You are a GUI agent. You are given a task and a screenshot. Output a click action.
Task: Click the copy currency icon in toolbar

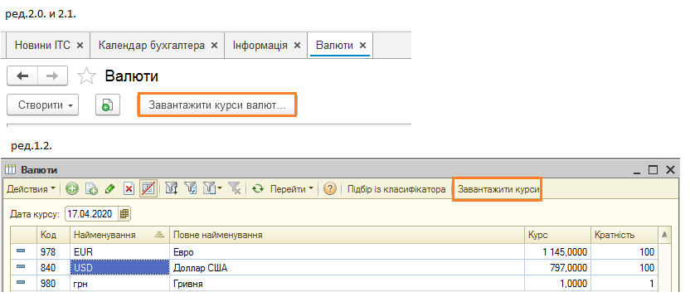(x=91, y=189)
